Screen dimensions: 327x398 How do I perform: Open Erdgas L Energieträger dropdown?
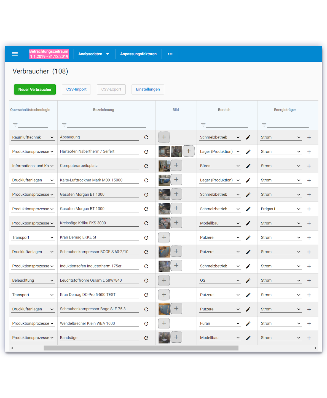tap(281, 209)
